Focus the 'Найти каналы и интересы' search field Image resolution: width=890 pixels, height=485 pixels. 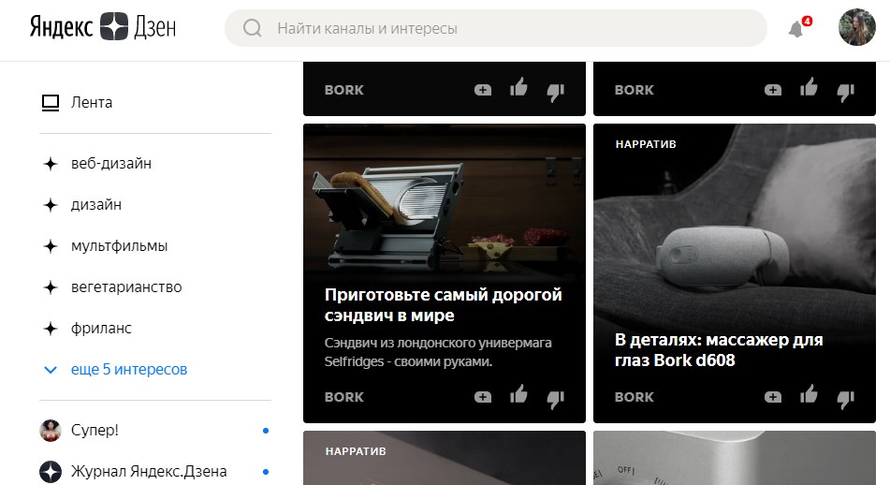(x=495, y=28)
